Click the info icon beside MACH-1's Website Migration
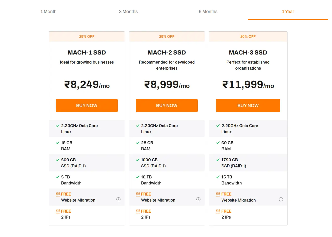The image size is (332, 237). [x=118, y=199]
